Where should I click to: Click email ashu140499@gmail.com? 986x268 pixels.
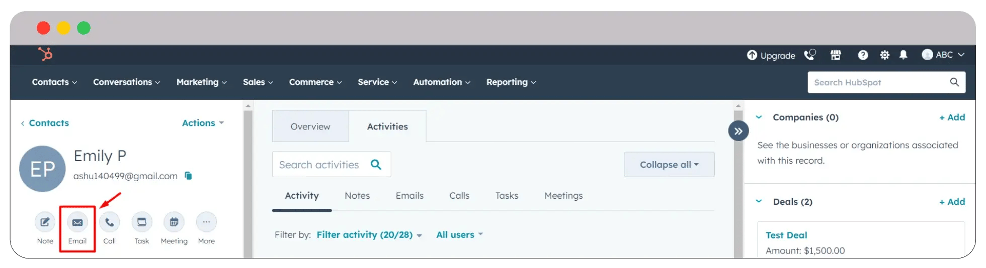[x=125, y=176]
